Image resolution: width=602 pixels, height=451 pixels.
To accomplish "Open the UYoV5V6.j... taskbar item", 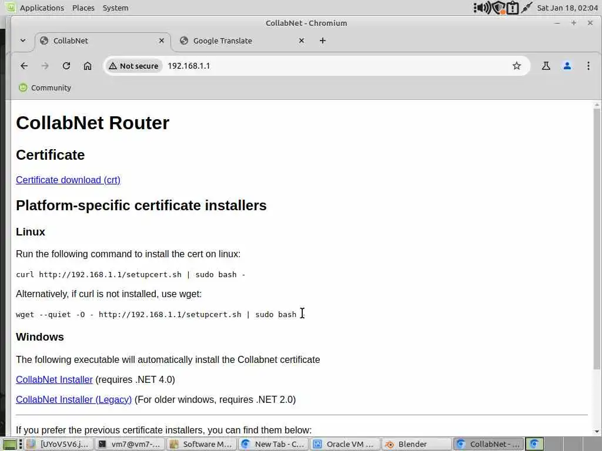I will 59,444.
